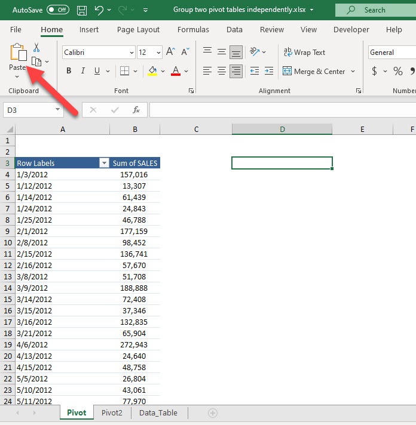Open Underline style dropdown arrow

108,71
